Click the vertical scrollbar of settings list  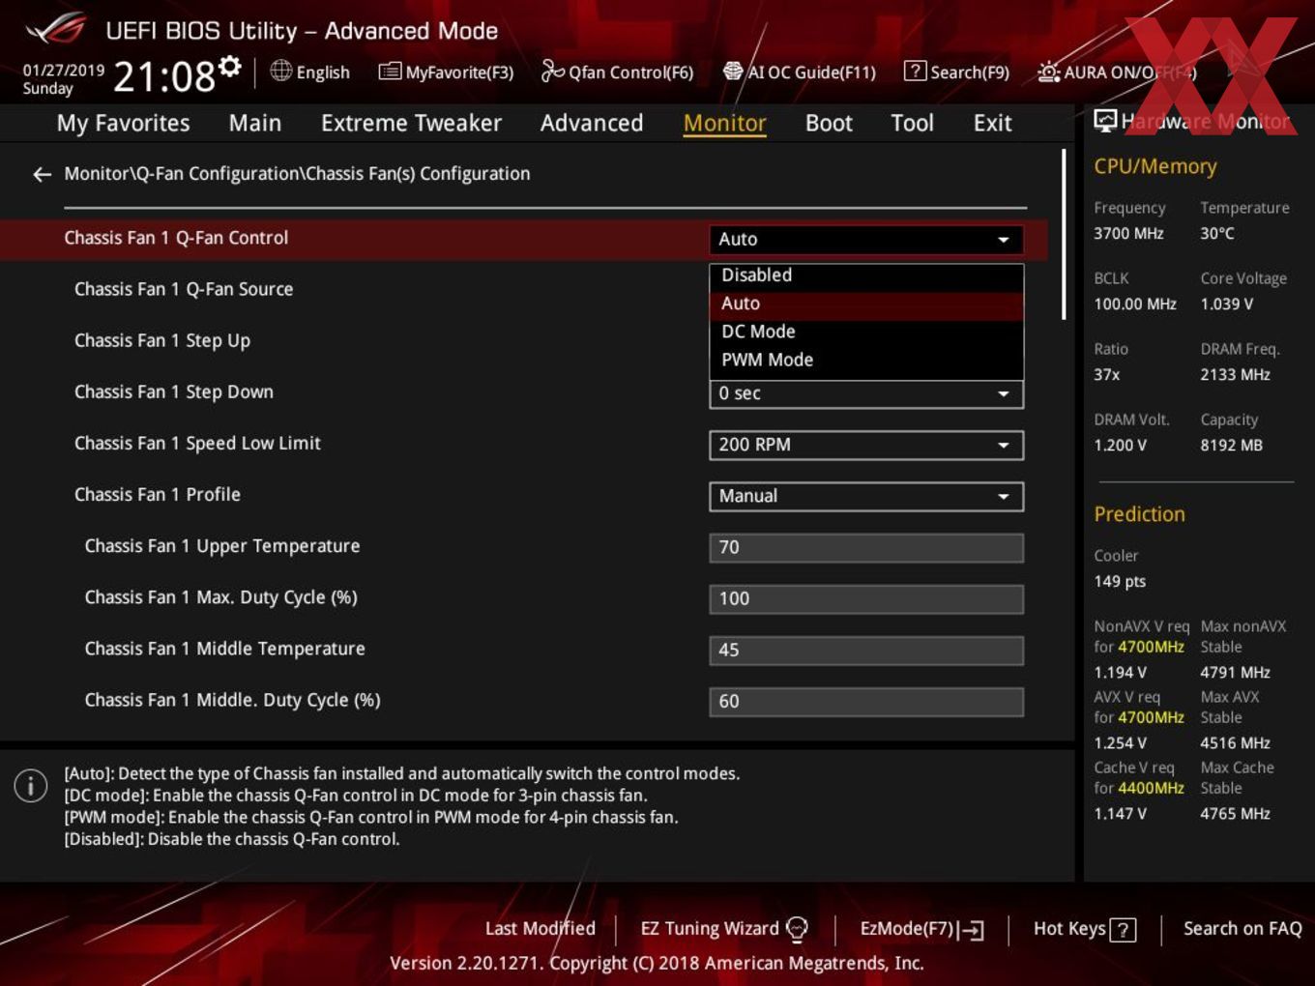(x=1064, y=234)
